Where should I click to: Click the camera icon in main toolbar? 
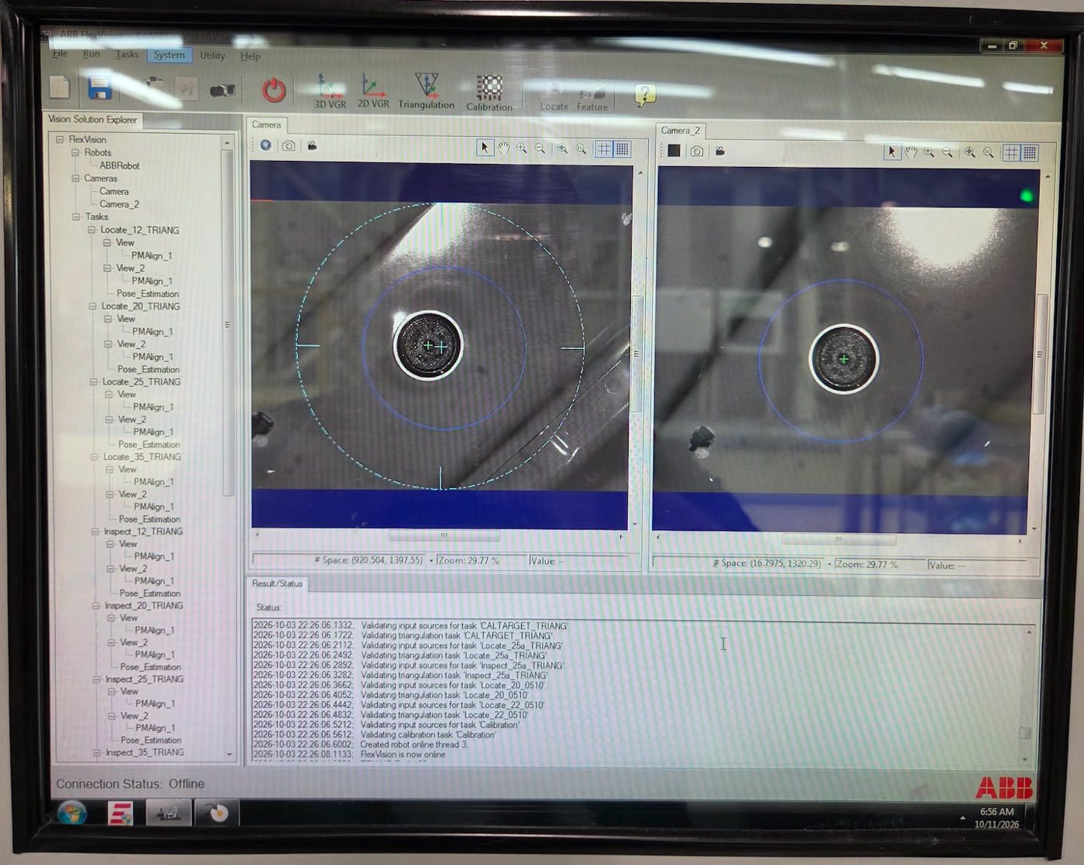[x=222, y=91]
